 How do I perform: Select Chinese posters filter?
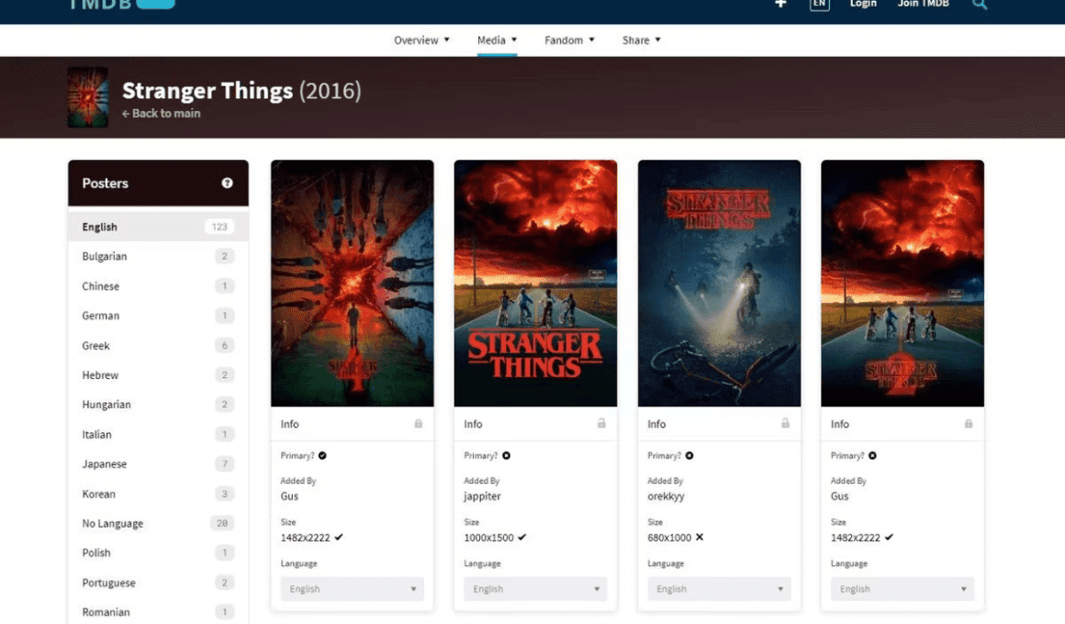click(x=158, y=286)
